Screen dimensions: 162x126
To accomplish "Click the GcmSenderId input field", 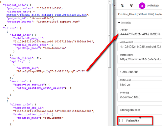I will 140,72.
